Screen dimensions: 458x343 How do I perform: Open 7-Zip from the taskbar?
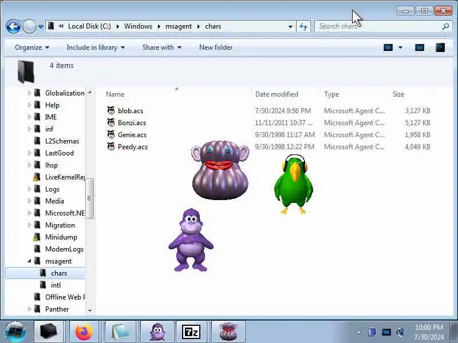[191, 332]
